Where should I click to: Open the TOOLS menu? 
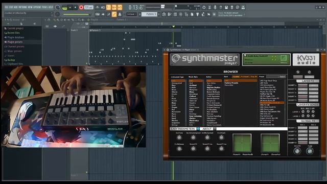44,7
